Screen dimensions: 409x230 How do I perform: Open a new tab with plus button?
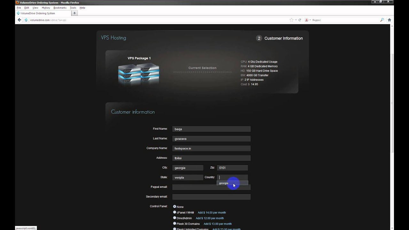pyautogui.click(x=74, y=13)
